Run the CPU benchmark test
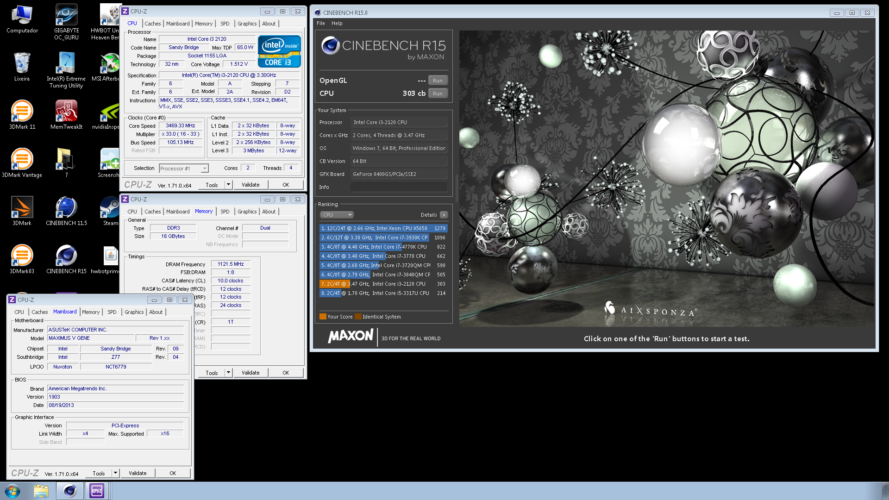Image resolution: width=889 pixels, height=500 pixels. 438,94
